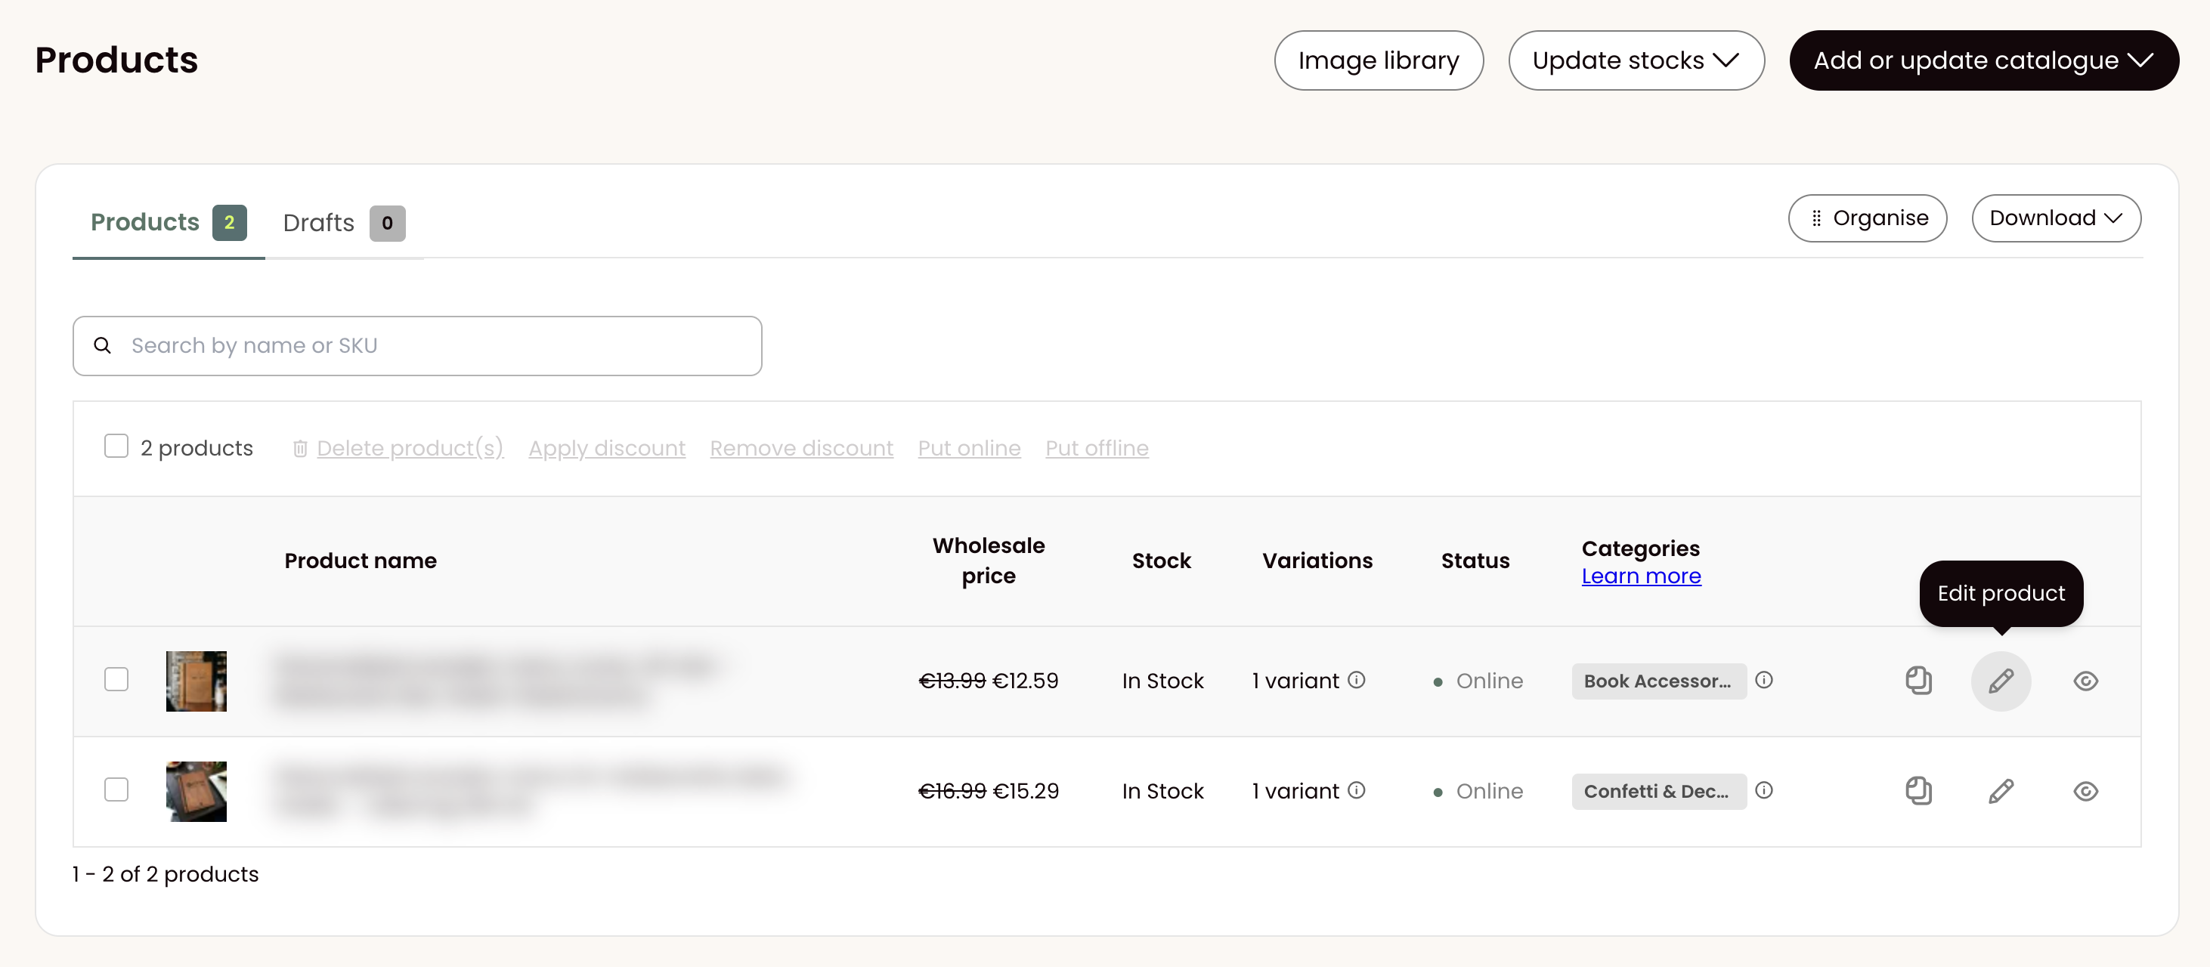Follow the Learn more link under Categories
This screenshot has height=967, width=2210.
[x=1641, y=576]
